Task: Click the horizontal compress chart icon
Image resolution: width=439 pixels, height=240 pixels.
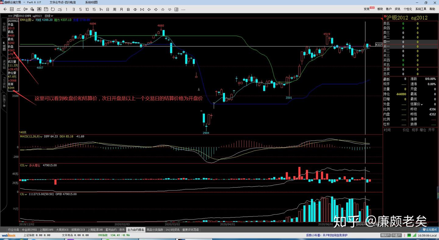Action: 142,9
